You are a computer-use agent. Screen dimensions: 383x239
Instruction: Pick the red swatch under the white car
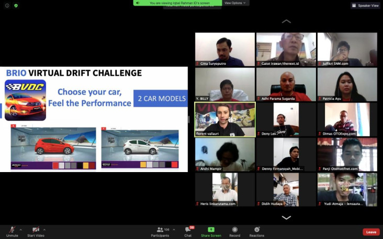[174, 165]
